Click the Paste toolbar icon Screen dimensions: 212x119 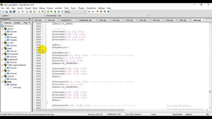[34, 12]
